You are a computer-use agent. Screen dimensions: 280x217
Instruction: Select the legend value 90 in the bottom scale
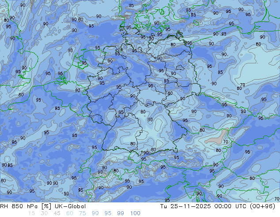(x=95, y=213)
